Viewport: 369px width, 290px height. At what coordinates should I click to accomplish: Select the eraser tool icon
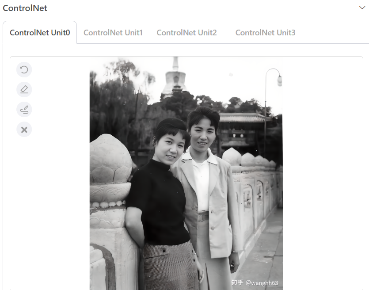24,89
